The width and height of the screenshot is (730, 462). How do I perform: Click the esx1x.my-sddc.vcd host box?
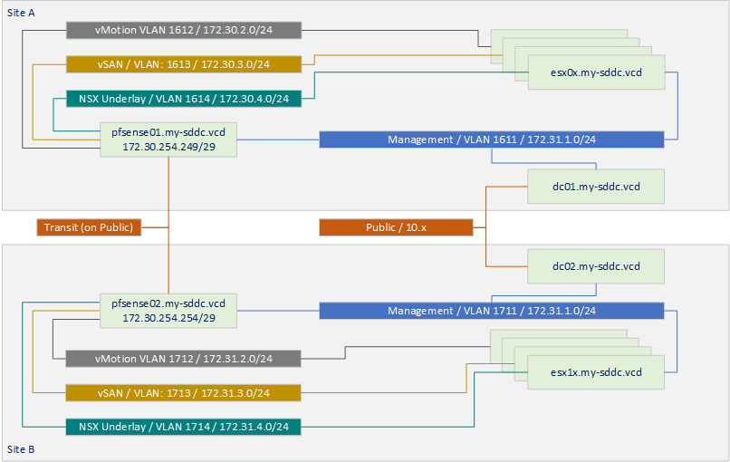coord(596,372)
